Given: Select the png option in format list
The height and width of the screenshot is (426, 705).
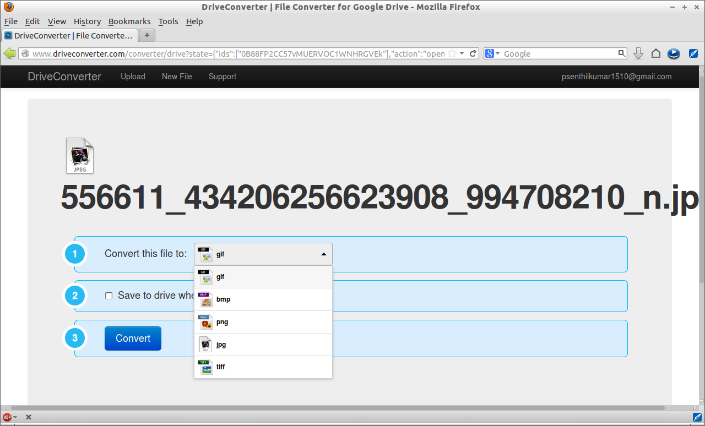Looking at the screenshot, I should pyautogui.click(x=263, y=322).
